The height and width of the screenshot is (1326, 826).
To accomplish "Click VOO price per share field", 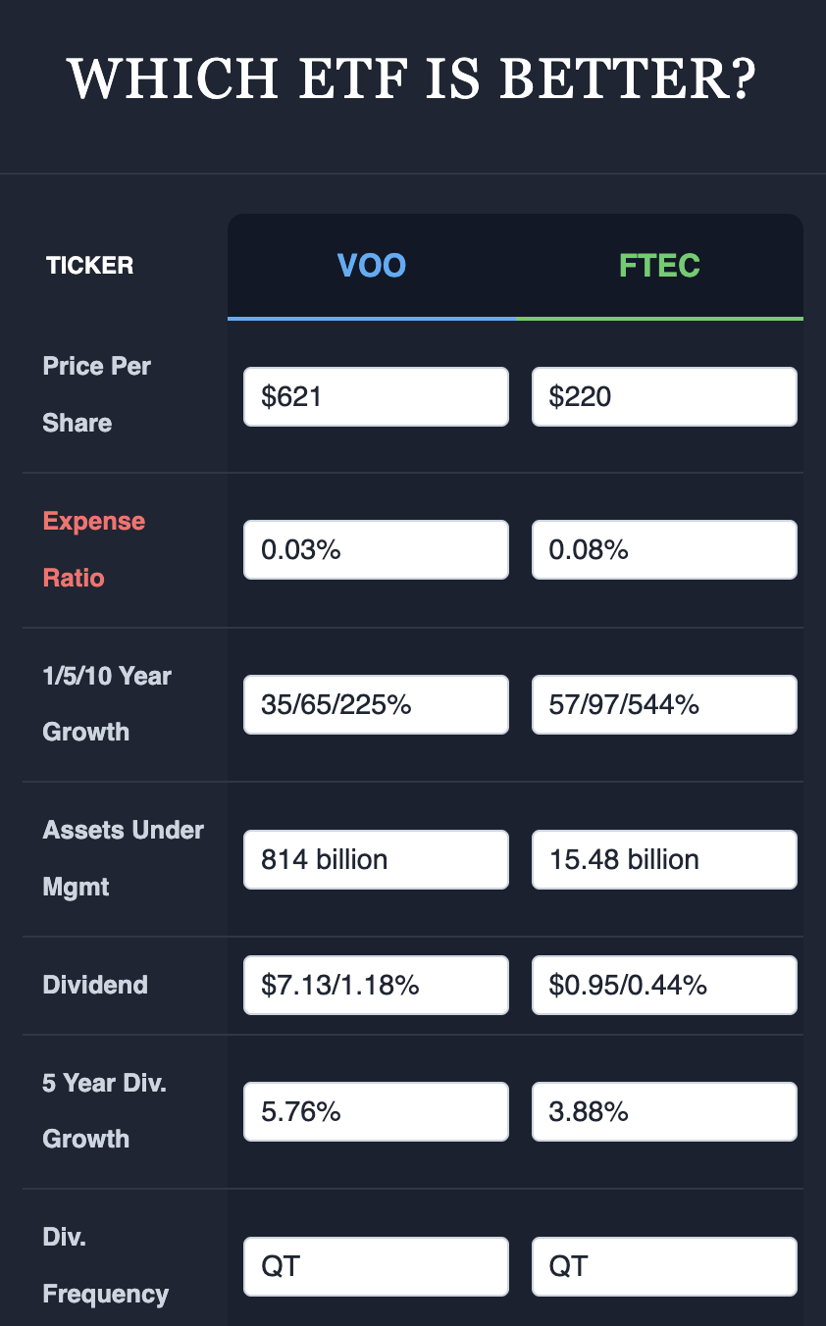I will (x=376, y=396).
